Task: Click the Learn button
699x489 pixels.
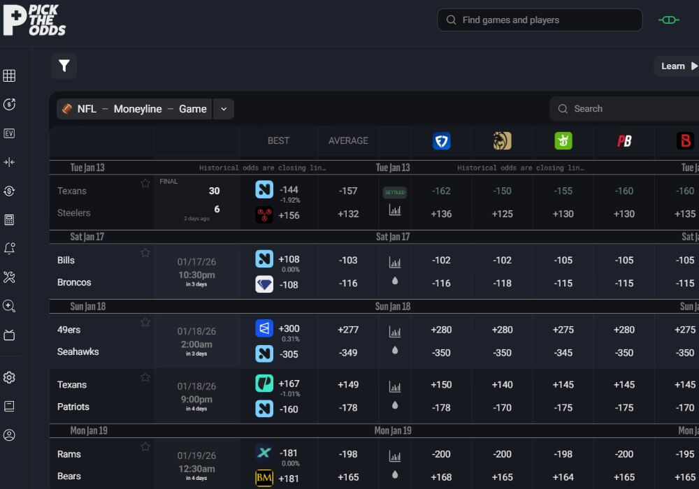Action: pyautogui.click(x=673, y=66)
